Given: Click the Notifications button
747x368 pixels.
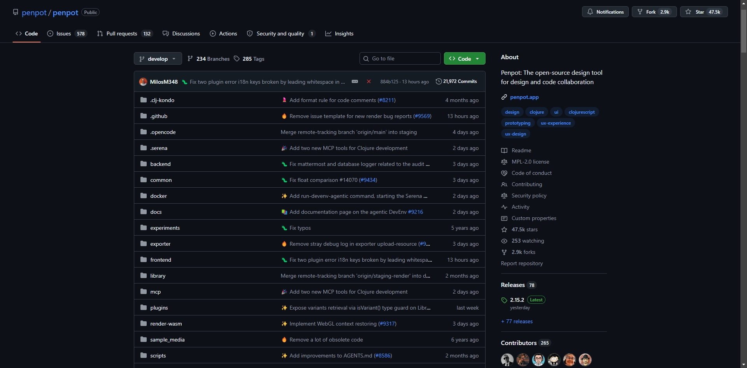Looking at the screenshot, I should pos(605,12).
